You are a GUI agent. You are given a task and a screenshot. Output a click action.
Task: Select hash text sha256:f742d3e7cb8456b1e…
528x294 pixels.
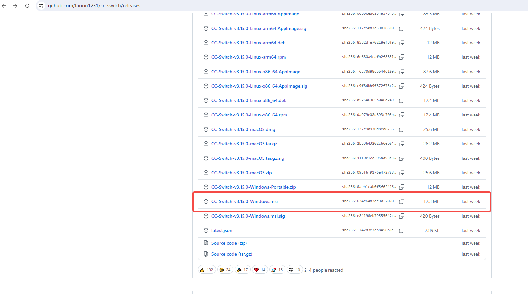point(369,230)
